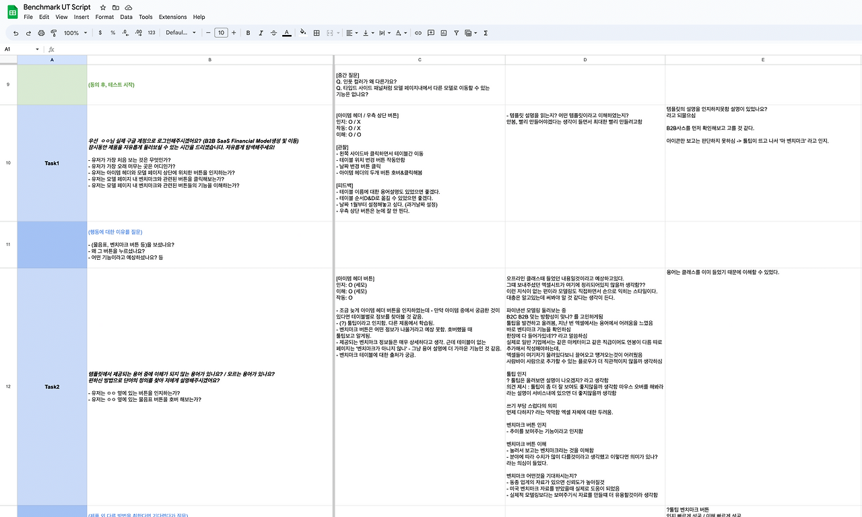Select column D header
The image size is (862, 517).
[x=585, y=60]
